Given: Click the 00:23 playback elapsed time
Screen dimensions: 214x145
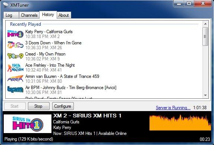Looking at the screenshot, I should click(205, 139).
